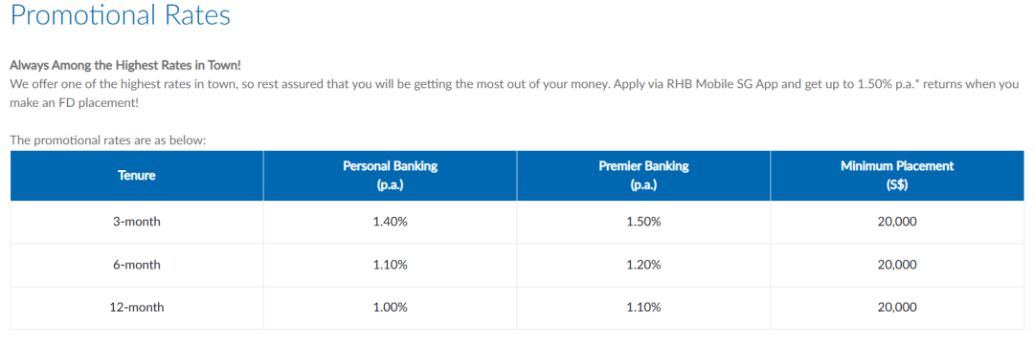
Task: Select the 1.40% Personal Banking rate
Action: pyautogui.click(x=390, y=222)
